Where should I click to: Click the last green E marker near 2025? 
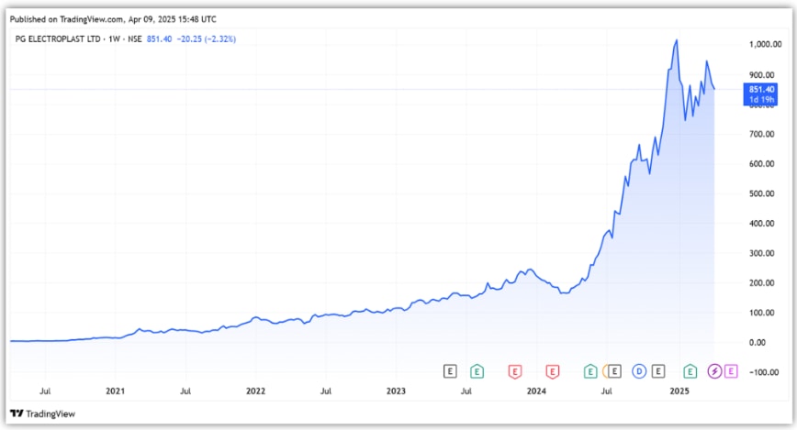(x=690, y=371)
